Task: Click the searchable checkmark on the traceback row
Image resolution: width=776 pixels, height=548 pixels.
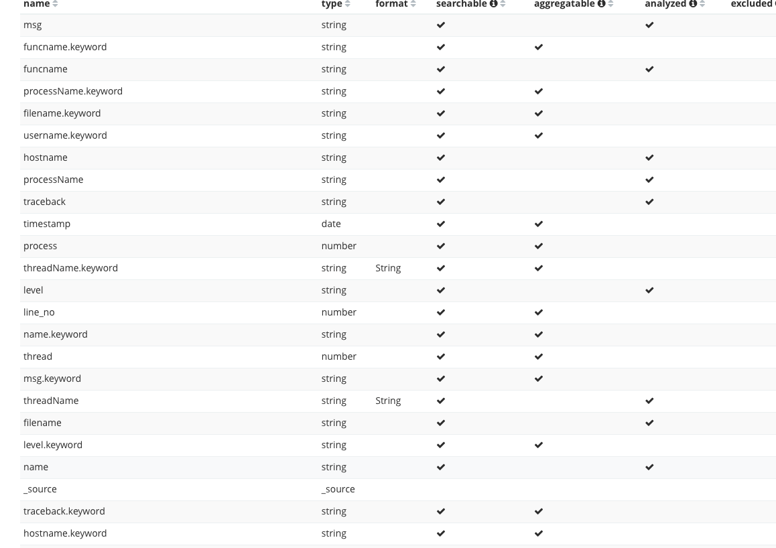Action: pos(441,202)
